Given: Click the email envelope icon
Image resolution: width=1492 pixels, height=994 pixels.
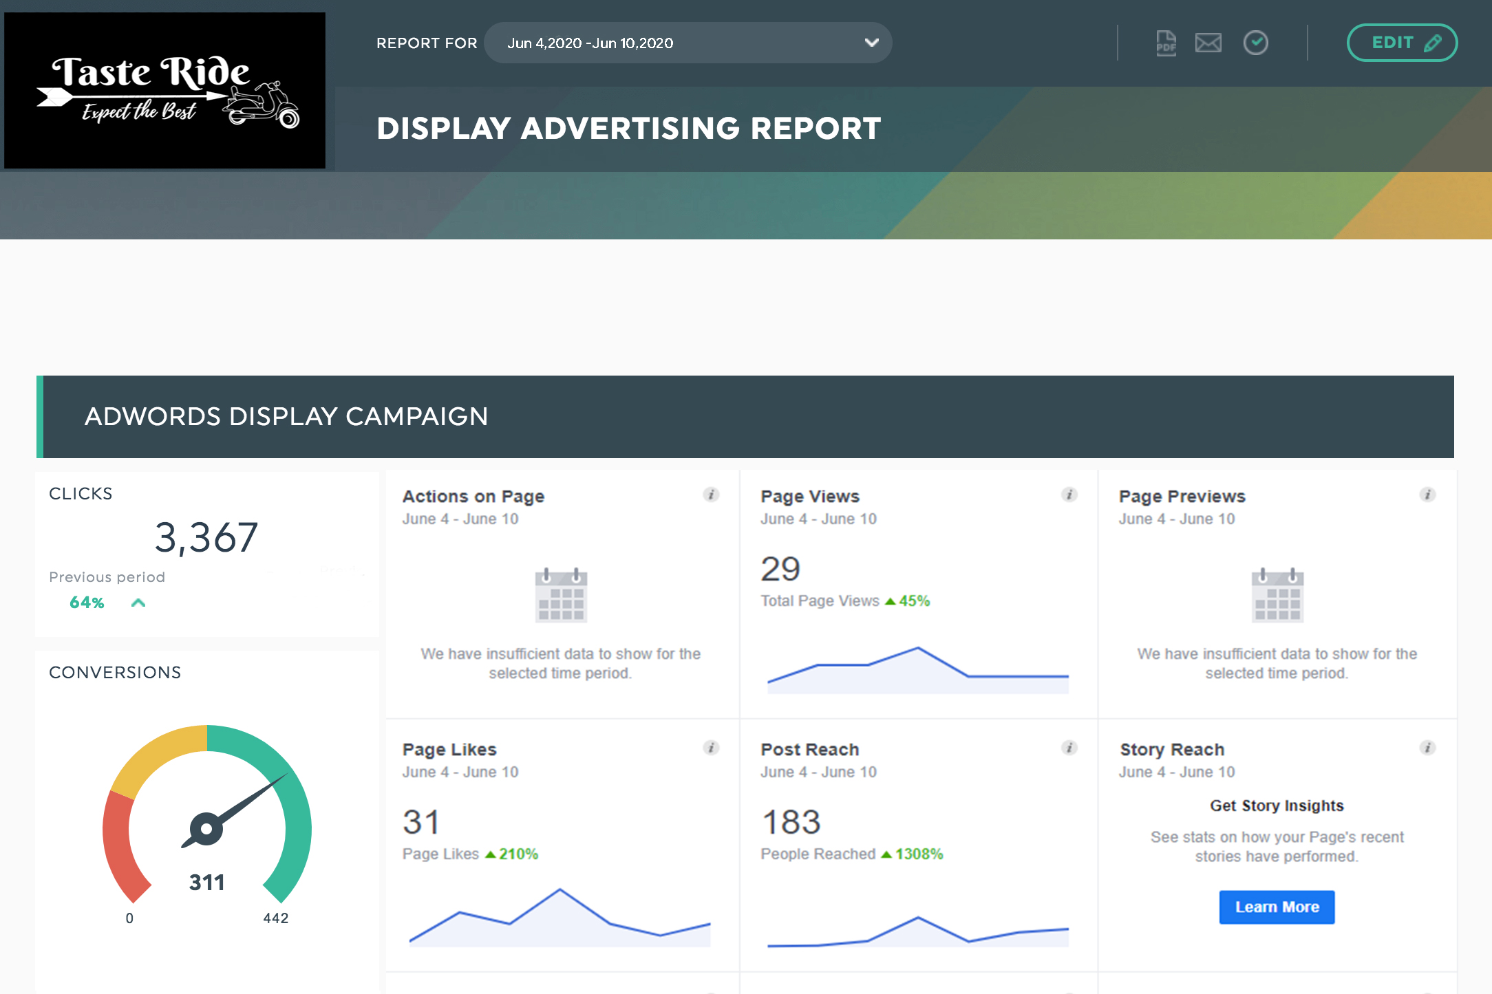Looking at the screenshot, I should 1208,43.
